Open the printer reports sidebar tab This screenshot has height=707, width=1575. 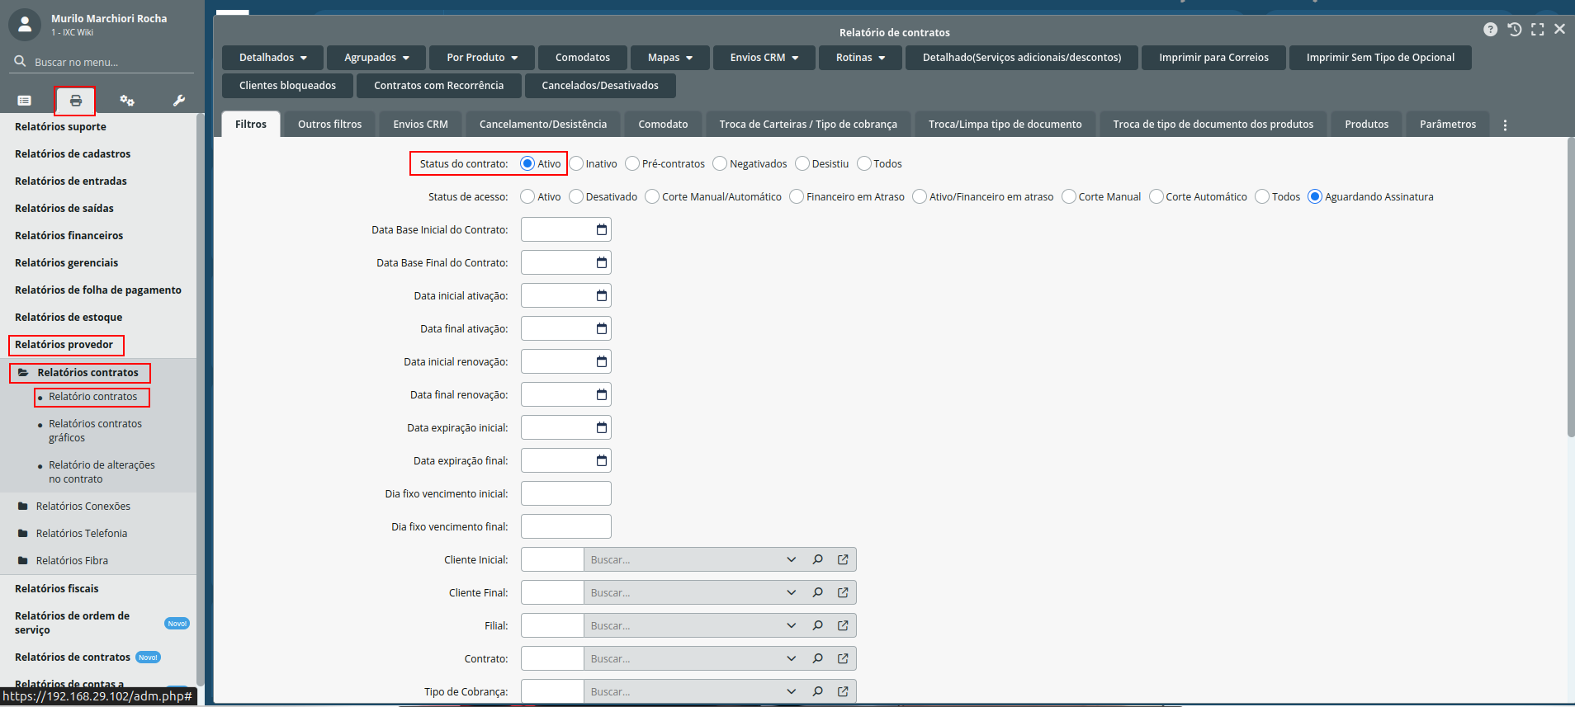pyautogui.click(x=75, y=101)
